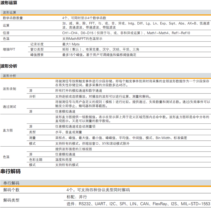Click the text 支持逐帧或连续播放
The image size is (211, 208).
click(x=70, y=96)
